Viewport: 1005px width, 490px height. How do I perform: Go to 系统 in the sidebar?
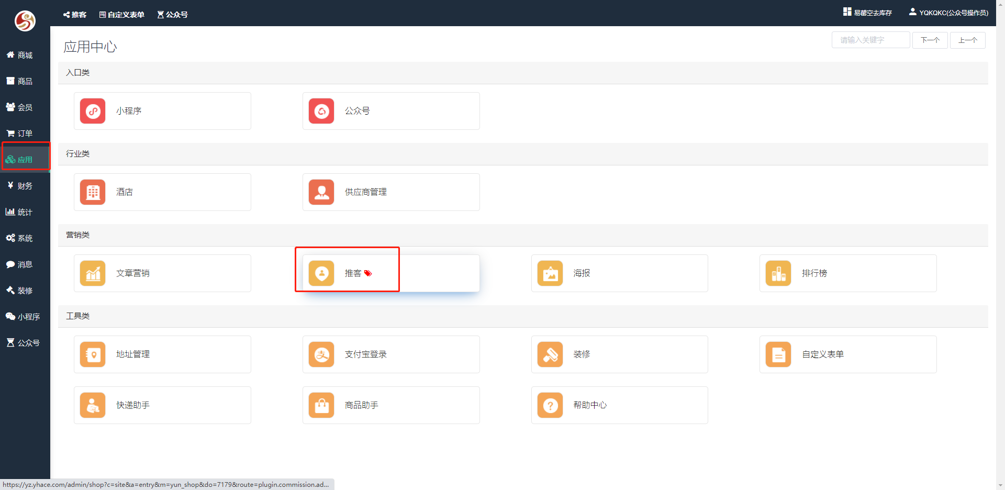25,238
